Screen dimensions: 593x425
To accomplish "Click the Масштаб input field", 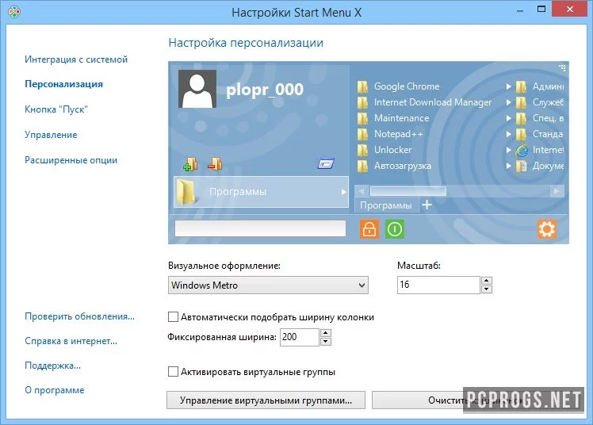I will 438,285.
